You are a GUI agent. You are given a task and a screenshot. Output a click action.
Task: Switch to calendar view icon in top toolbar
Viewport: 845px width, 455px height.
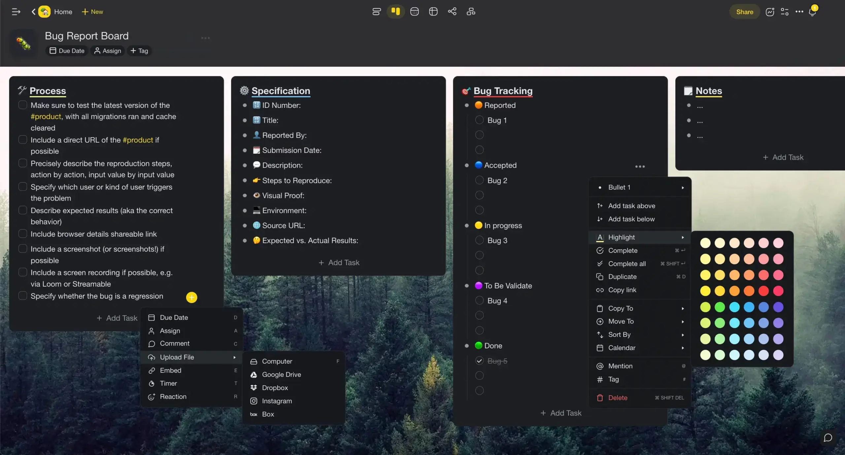[414, 12]
